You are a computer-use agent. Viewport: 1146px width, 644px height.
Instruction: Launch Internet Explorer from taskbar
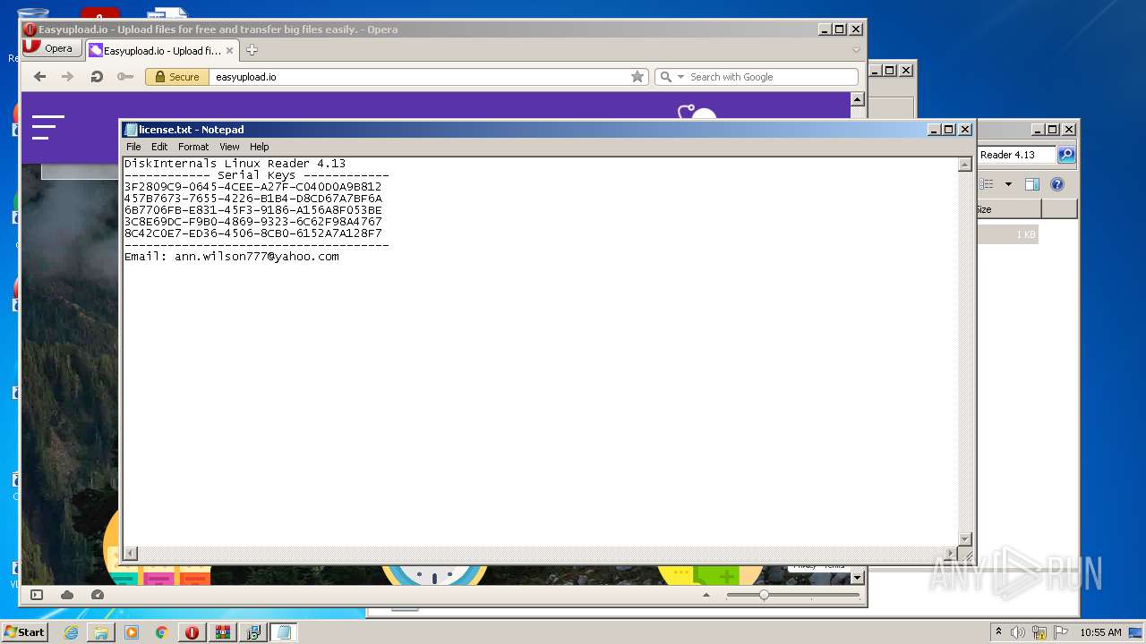[x=71, y=632]
